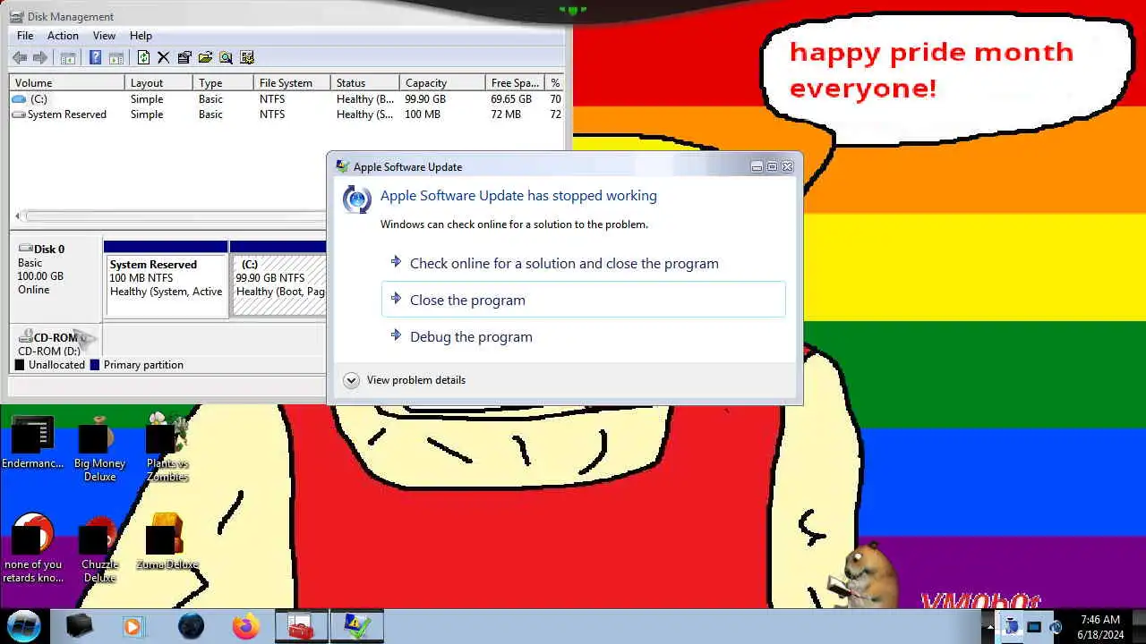
Task: Click the Forward arrow in Disk Management toolbar
Action: point(39,57)
